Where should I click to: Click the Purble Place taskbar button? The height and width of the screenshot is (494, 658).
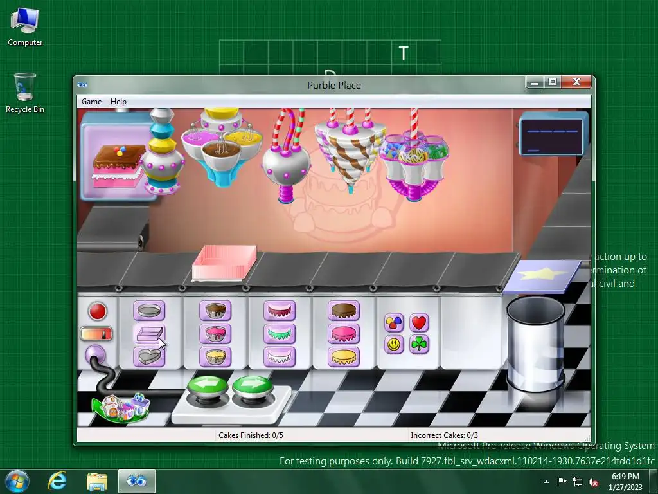(x=137, y=481)
